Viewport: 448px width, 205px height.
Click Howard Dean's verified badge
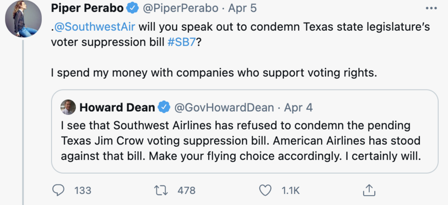click(x=164, y=107)
